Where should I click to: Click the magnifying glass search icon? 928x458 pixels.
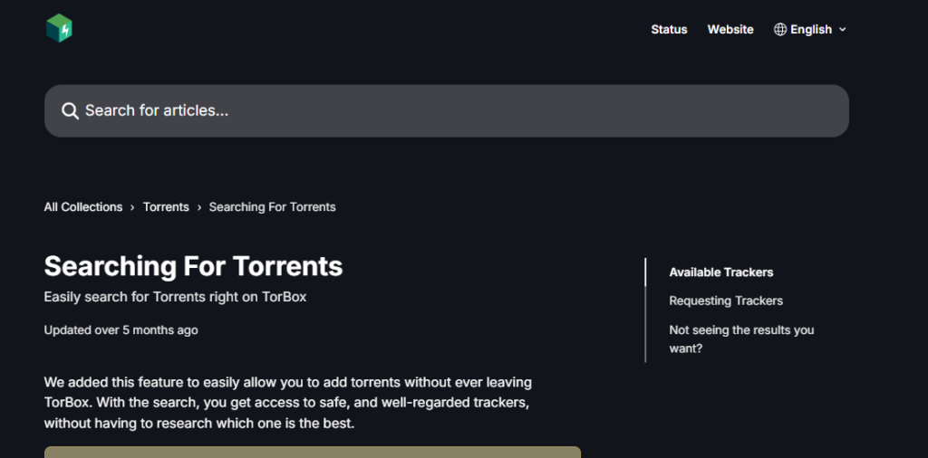point(70,111)
